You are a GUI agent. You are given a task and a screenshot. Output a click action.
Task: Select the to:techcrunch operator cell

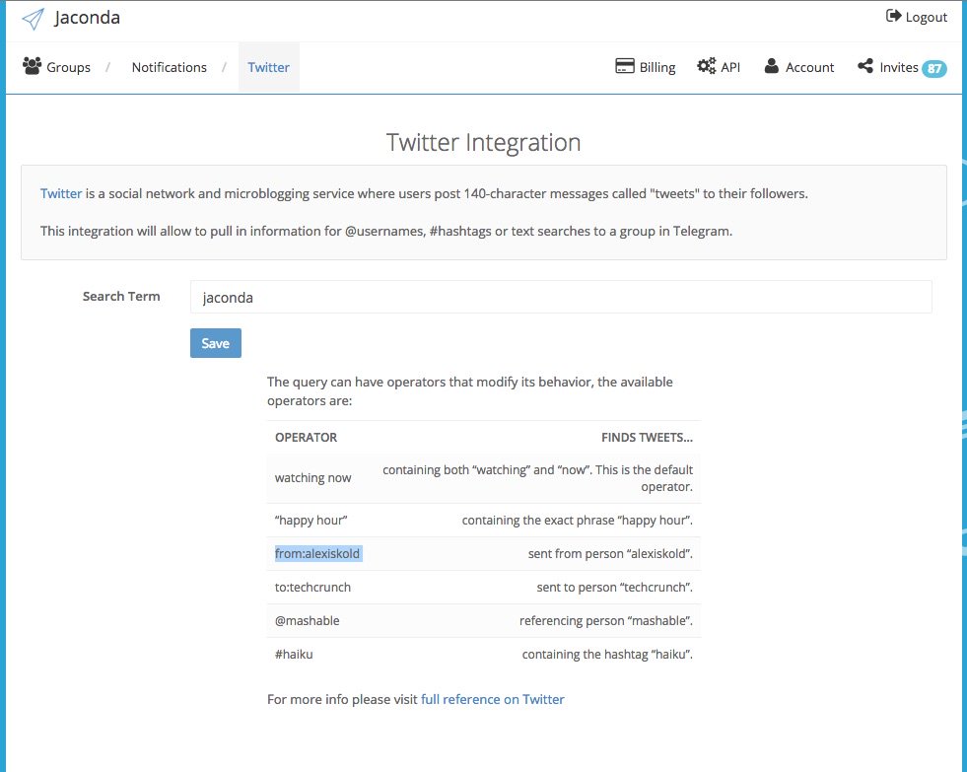coord(312,587)
